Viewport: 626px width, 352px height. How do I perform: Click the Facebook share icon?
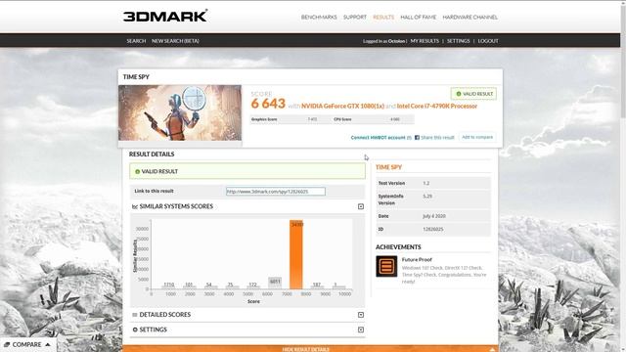tap(417, 137)
